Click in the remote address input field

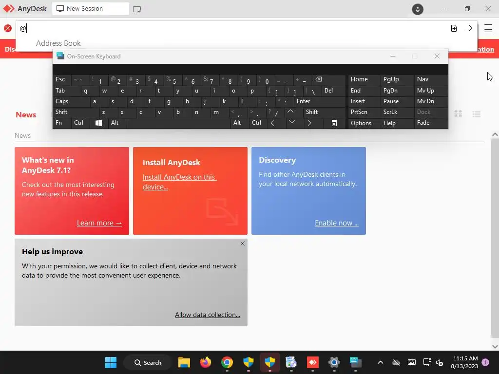(x=232, y=28)
